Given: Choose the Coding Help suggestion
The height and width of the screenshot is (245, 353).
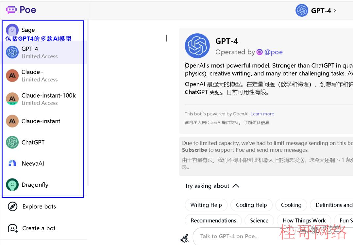Looking at the screenshot, I should click(x=251, y=205).
